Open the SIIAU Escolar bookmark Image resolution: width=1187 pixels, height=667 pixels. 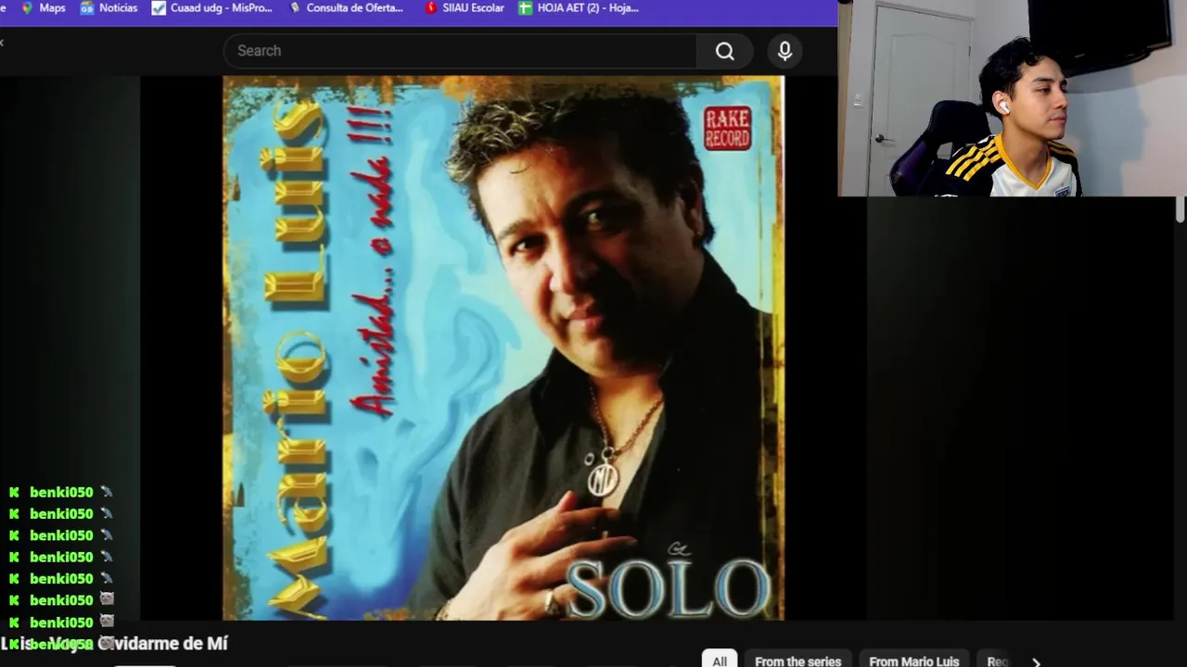point(464,7)
